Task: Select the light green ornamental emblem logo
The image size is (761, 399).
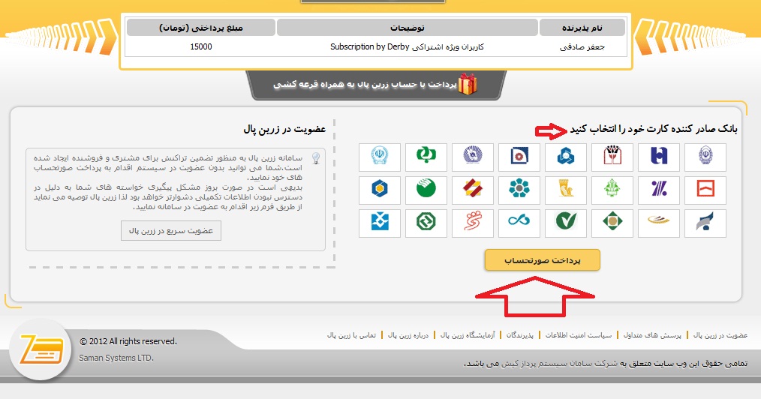Action: (x=612, y=190)
